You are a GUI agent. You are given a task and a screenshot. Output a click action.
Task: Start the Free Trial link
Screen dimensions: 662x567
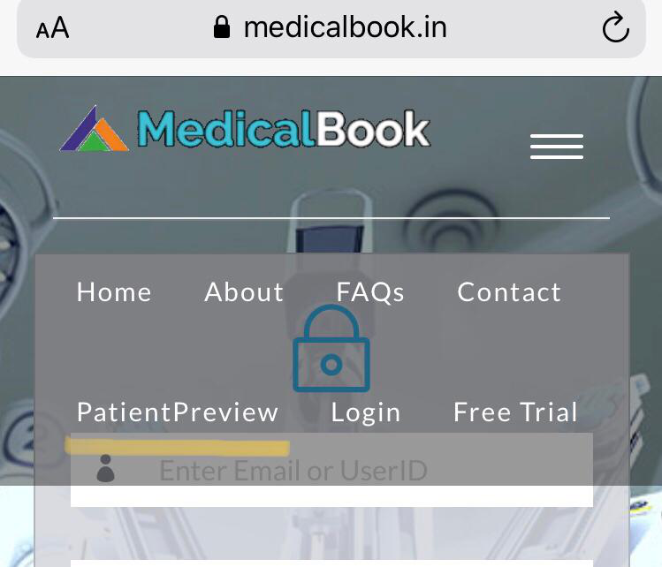tap(515, 412)
